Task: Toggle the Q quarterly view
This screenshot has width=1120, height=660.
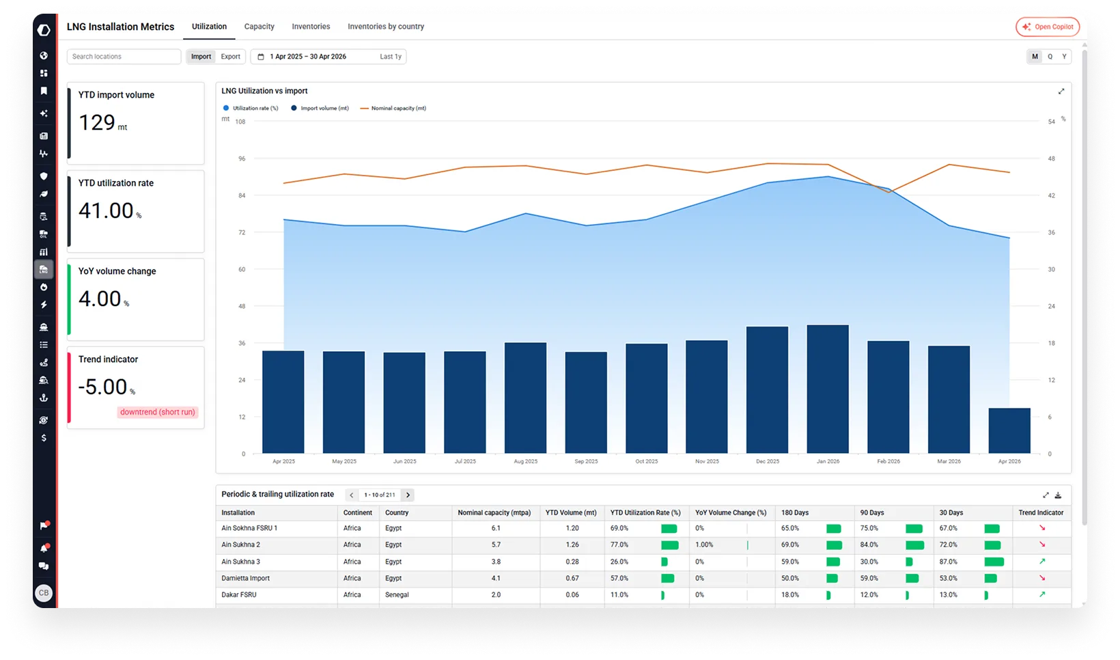Action: click(1050, 56)
